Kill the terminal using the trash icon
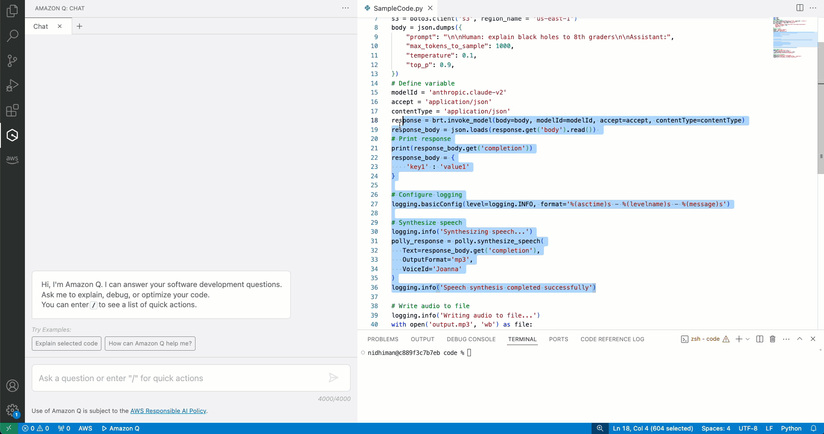824x434 pixels. pos(772,339)
